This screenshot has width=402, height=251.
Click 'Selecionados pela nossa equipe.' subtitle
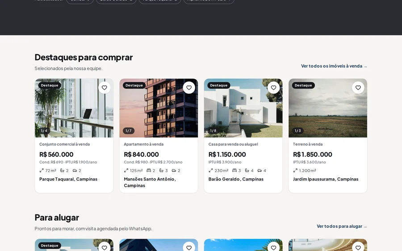coord(68,68)
